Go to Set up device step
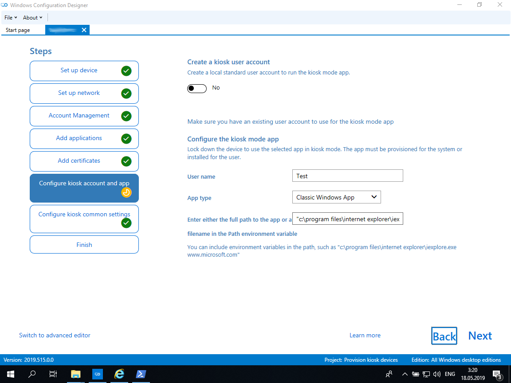Viewport: 511px width, 383px height. 84,70
